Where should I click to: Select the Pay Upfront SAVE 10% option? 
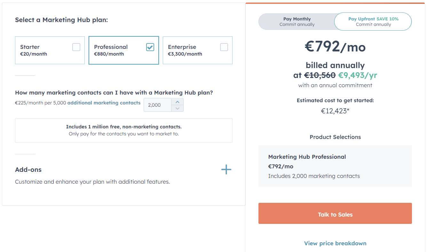pyautogui.click(x=373, y=21)
